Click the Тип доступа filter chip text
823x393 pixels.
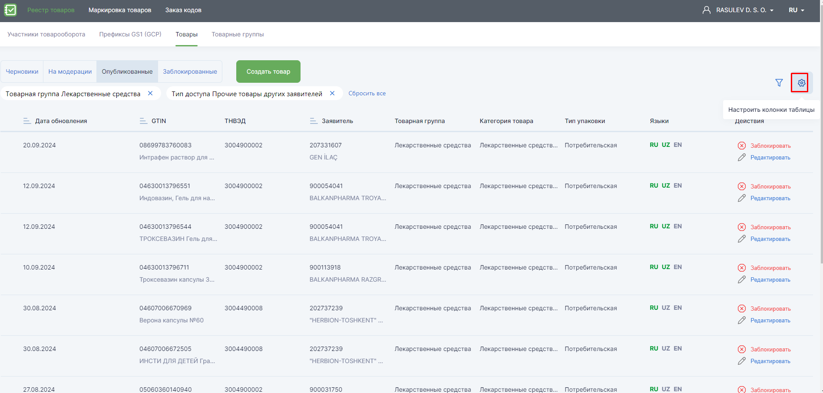click(x=247, y=94)
